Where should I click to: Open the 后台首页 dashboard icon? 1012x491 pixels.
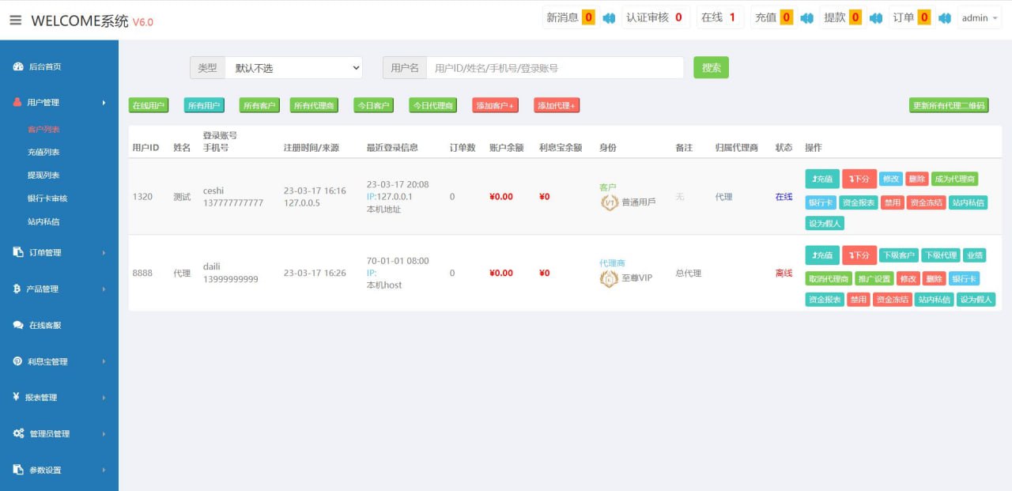tap(18, 67)
